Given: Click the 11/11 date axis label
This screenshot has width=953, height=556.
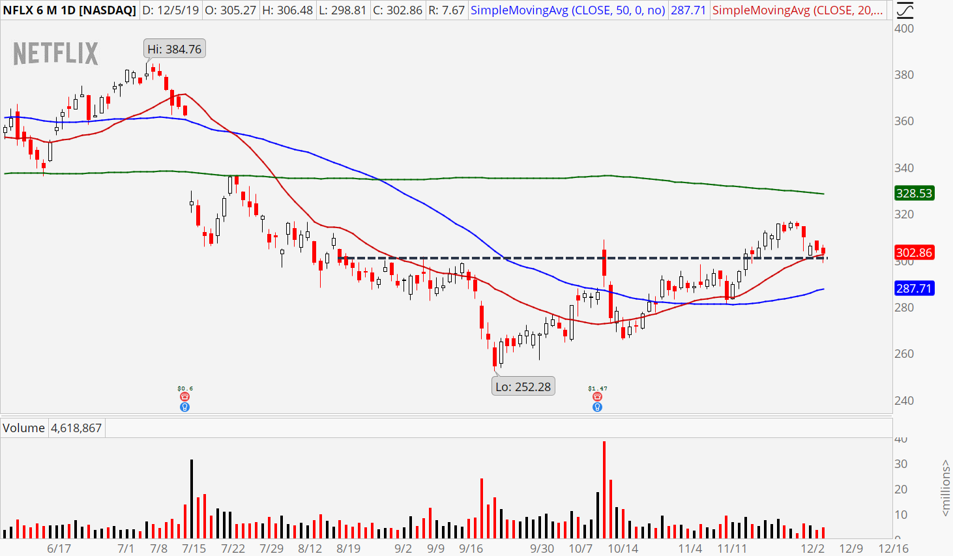Looking at the screenshot, I should pos(732,548).
